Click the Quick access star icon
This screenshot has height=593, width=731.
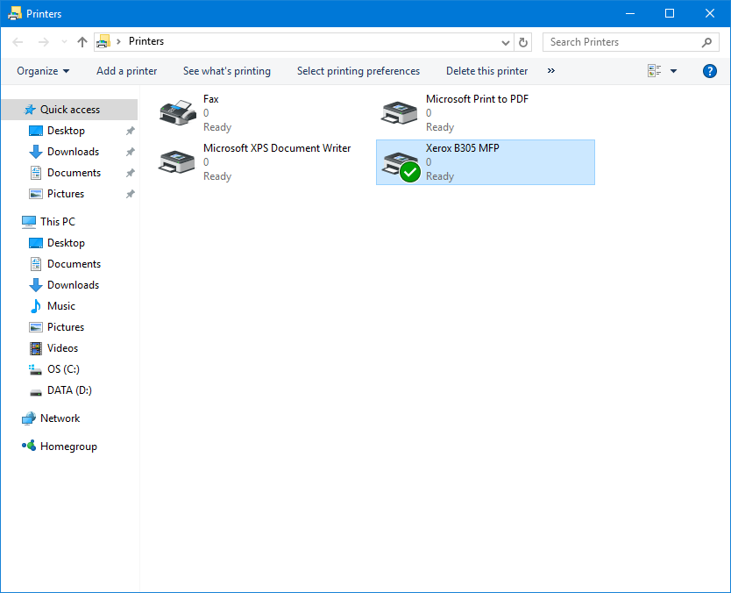tap(30, 110)
